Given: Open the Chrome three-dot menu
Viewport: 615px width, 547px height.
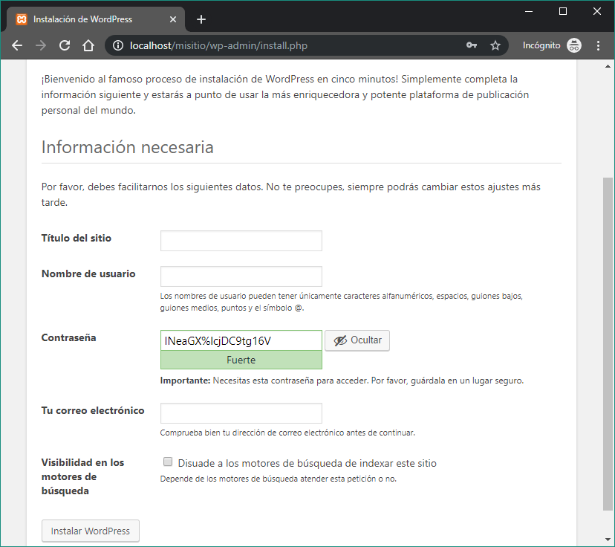Looking at the screenshot, I should (598, 45).
